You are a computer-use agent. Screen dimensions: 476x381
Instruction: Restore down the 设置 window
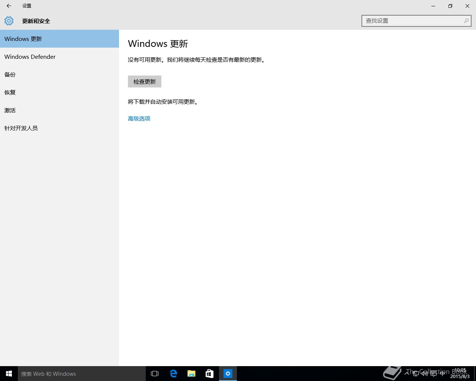[x=450, y=6]
